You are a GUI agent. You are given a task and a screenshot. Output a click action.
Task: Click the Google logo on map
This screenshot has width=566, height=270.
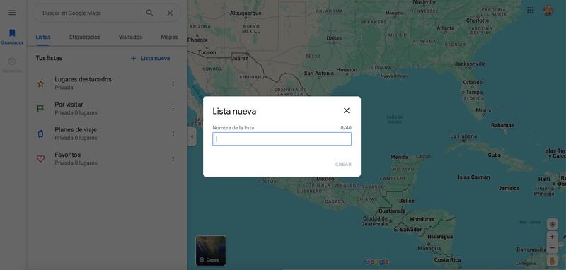(376, 262)
